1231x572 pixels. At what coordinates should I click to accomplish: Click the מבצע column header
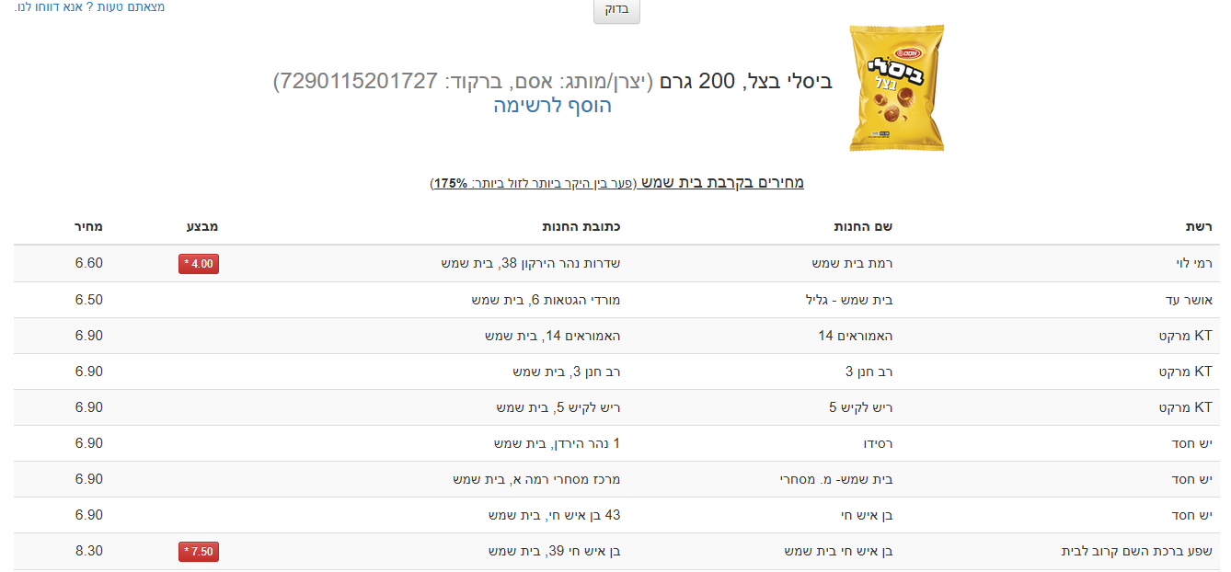point(202,226)
